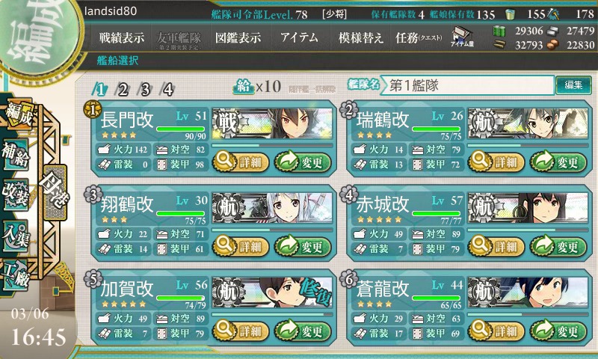Open the 入渠 (Docking) sidebar icon
This screenshot has width=598, height=359.
[x=16, y=236]
